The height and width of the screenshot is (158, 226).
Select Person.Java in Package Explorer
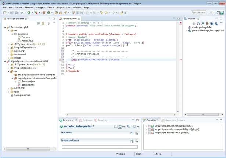click(27, 41)
